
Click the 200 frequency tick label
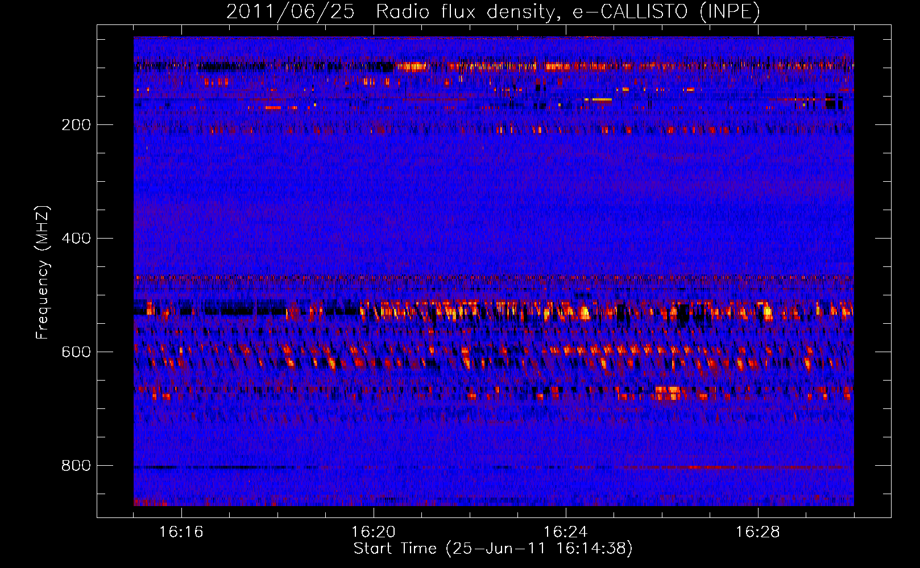[x=76, y=125]
